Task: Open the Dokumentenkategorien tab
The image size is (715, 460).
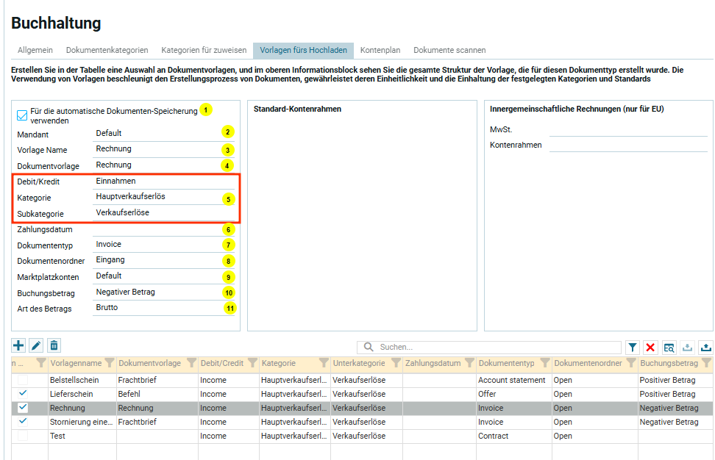Action: coord(107,50)
